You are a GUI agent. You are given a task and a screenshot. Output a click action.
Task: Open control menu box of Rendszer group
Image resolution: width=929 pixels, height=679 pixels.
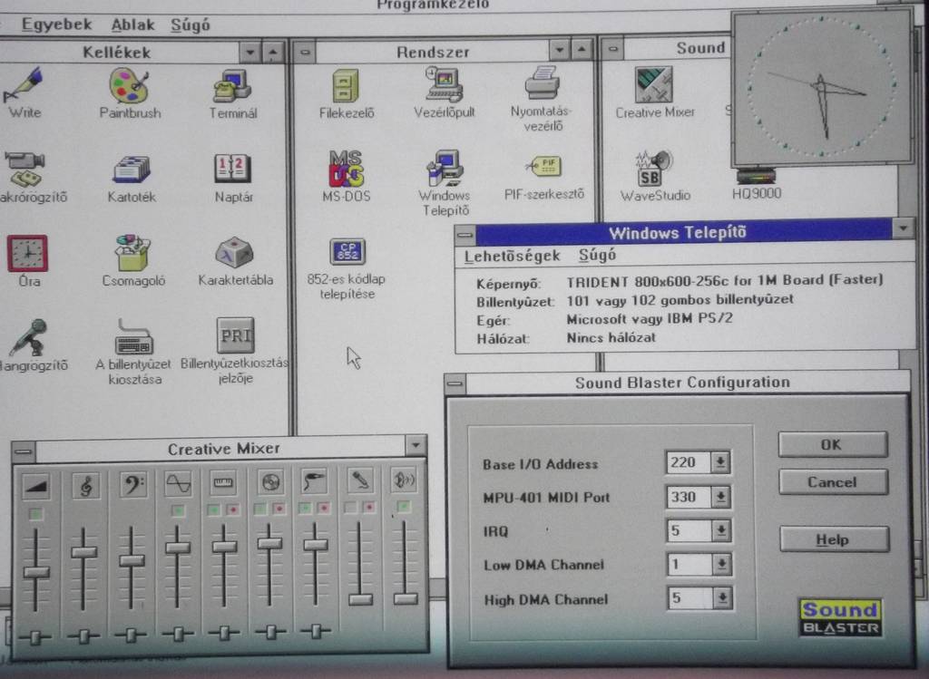(305, 52)
